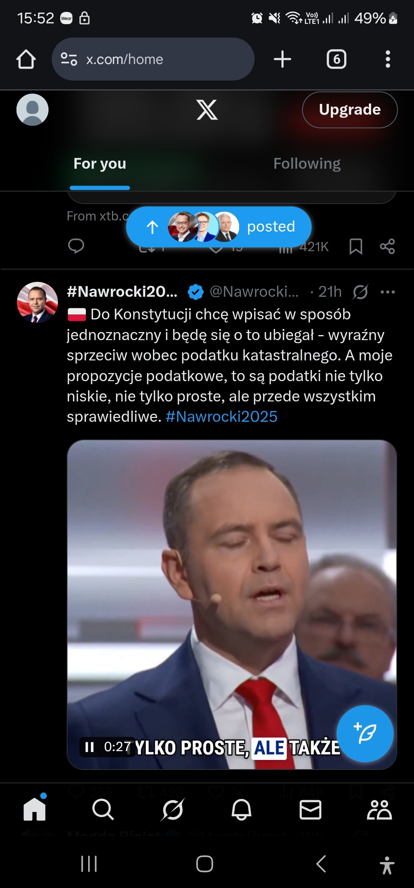Tap the new posts 'posted' pill
This screenshot has width=414, height=888.
[x=219, y=227]
